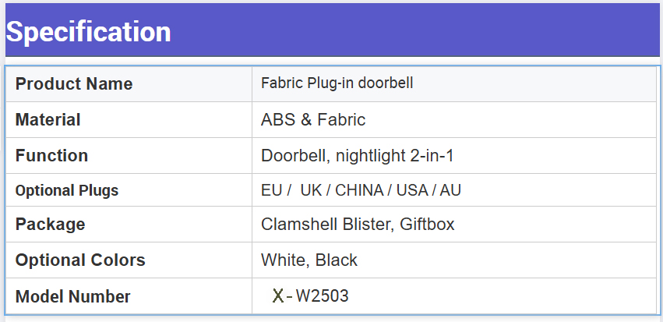Click the Fabric Plug-in doorbell value
The height and width of the screenshot is (322, 663).
[337, 83]
